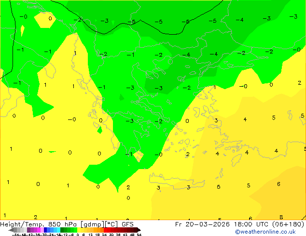Pick the bright red swatch in the temperature legend
This screenshot has width=306, height=236.
click(x=105, y=230)
